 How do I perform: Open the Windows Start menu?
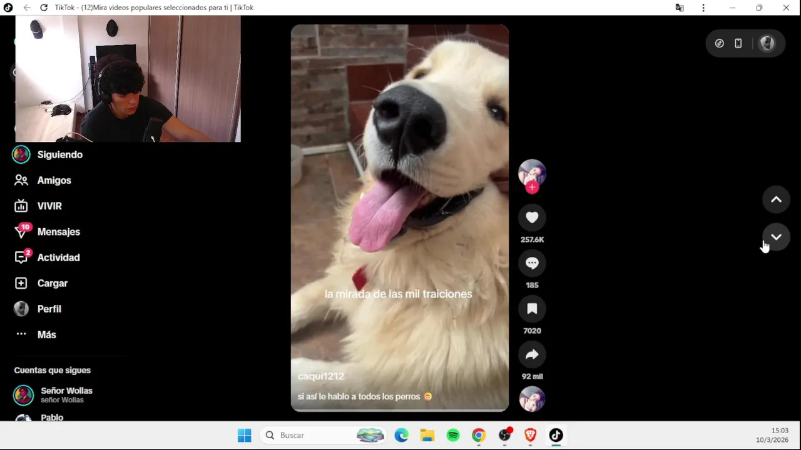click(244, 435)
